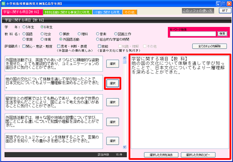Image resolution: width=233 pixels, height=162 pixels.
Task: Click inside the selected examples text area
Action: click(x=180, y=102)
